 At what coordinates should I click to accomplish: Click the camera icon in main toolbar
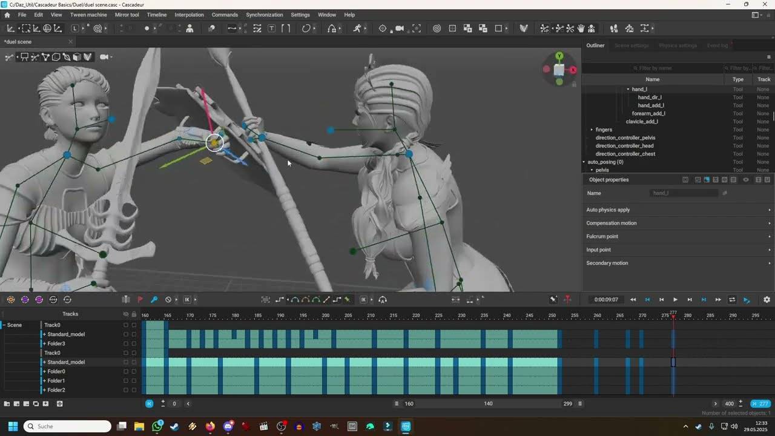400,28
